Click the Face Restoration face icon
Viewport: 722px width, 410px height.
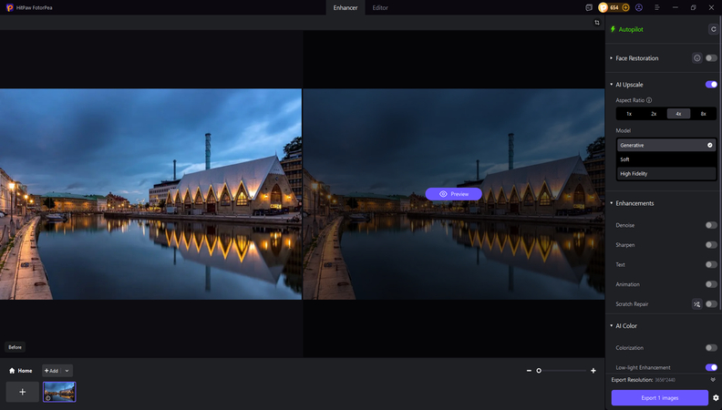coord(697,58)
